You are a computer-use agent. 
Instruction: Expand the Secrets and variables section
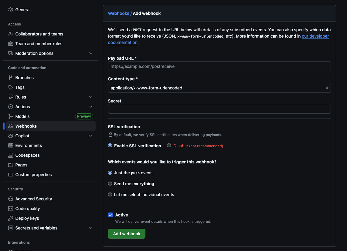90,228
